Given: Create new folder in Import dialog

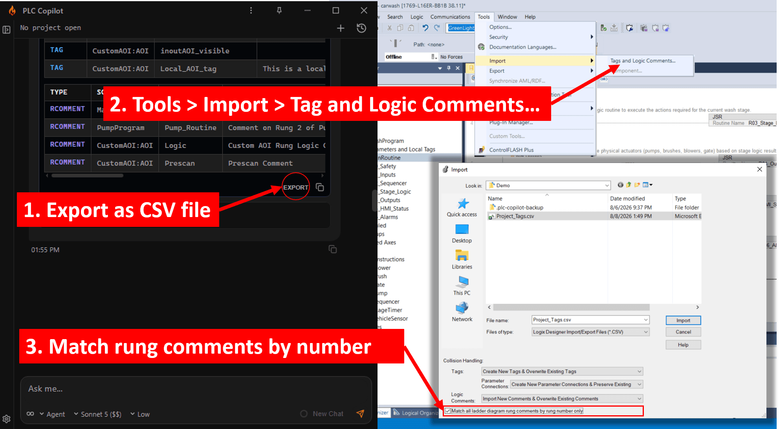Looking at the screenshot, I should (x=637, y=185).
